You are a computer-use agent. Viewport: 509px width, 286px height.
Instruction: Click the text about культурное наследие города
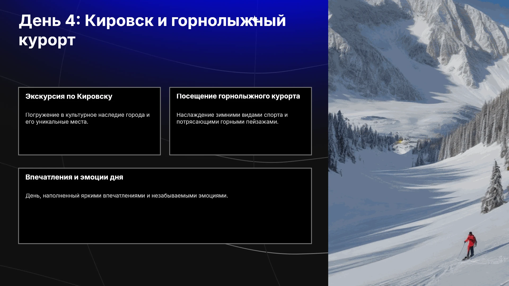87,118
